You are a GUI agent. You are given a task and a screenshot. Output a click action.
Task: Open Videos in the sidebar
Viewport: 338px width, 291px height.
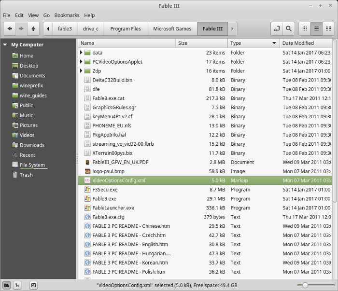tap(27, 135)
